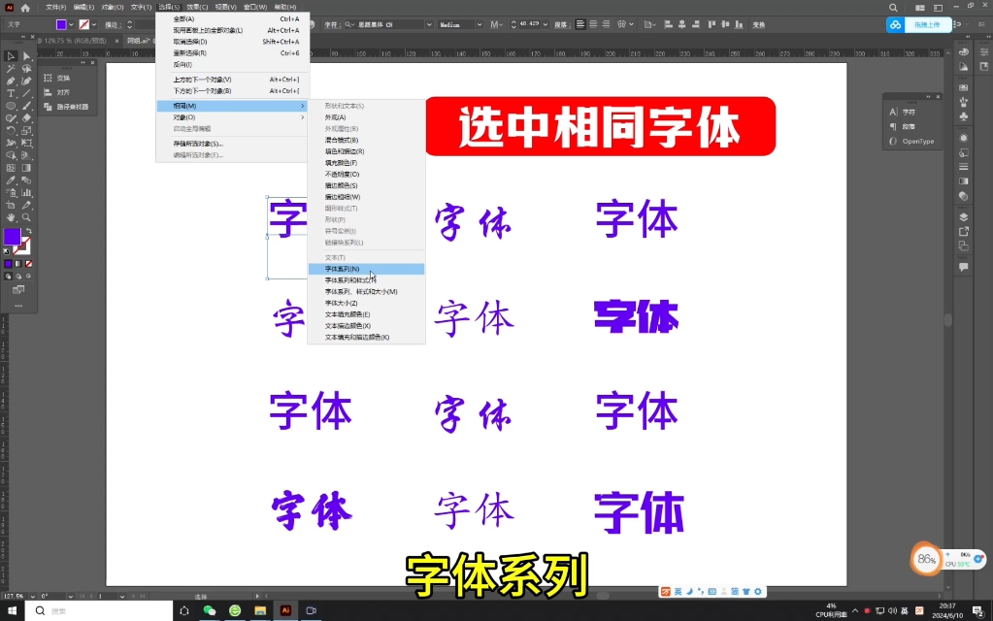Screen dimensions: 993x621
Task: Open the Windows search box in taskbar
Action: [99, 611]
